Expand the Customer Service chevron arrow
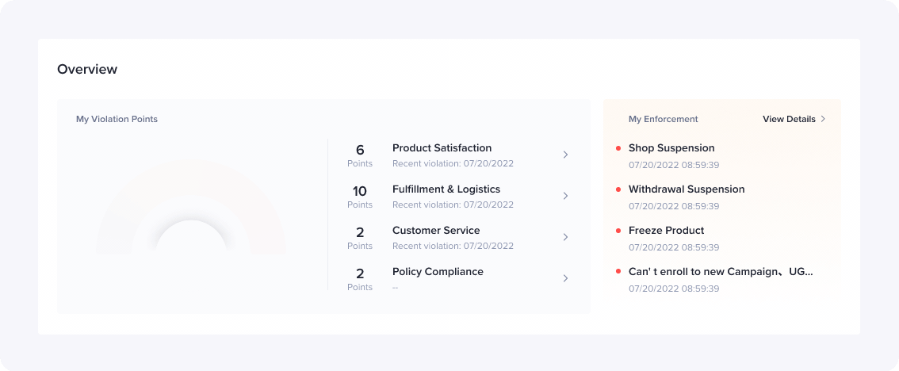Image resolution: width=899 pixels, height=371 pixels. point(565,237)
